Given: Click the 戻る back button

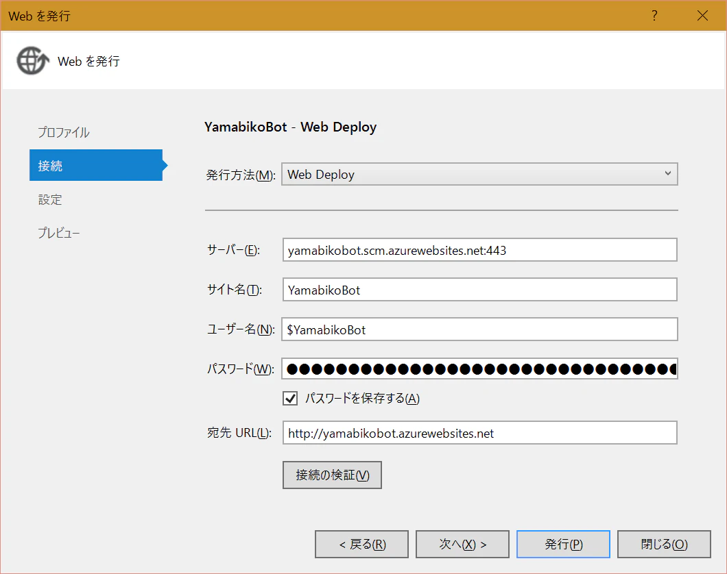Looking at the screenshot, I should [361, 544].
